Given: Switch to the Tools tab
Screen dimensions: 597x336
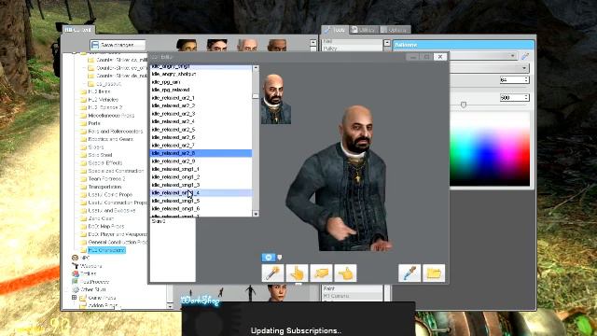Looking at the screenshot, I should [x=335, y=30].
